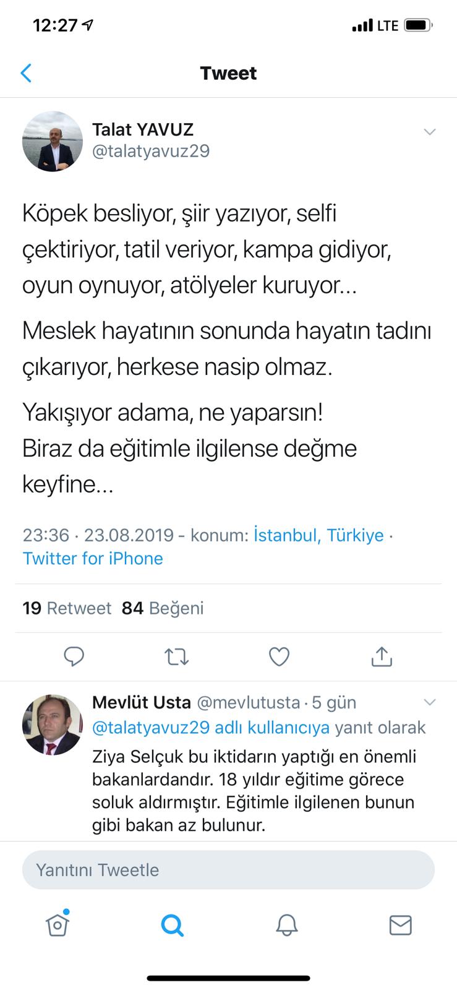Screen dimensions: 457x990
Task: Open Talat YAVUZ's profile picture
Action: tap(53, 141)
